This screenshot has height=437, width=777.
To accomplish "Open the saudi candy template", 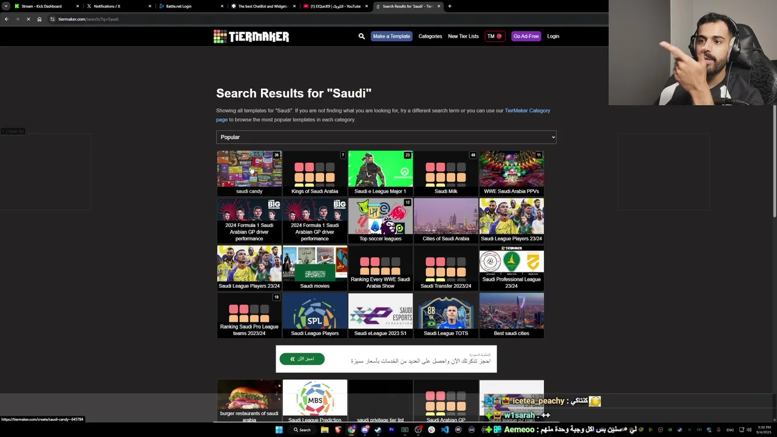I will coord(249,173).
